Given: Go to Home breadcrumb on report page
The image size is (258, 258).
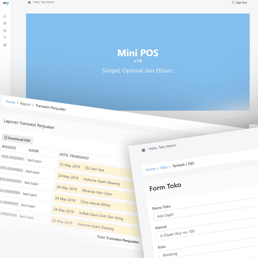Looking at the screenshot, I should coord(10,102).
